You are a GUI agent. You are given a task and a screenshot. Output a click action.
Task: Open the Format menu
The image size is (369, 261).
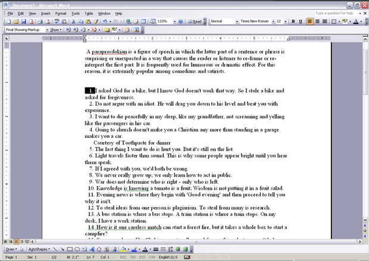coord(61,14)
